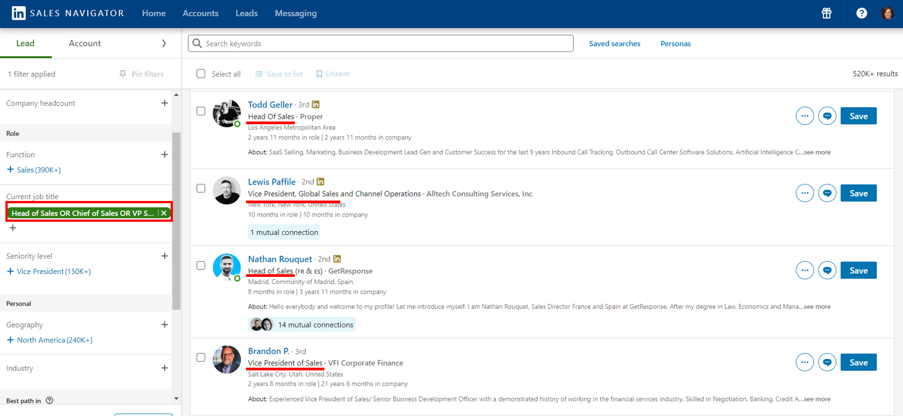The width and height of the screenshot is (903, 416).
Task: Expand the Company headcount filter
Action: pos(164,103)
